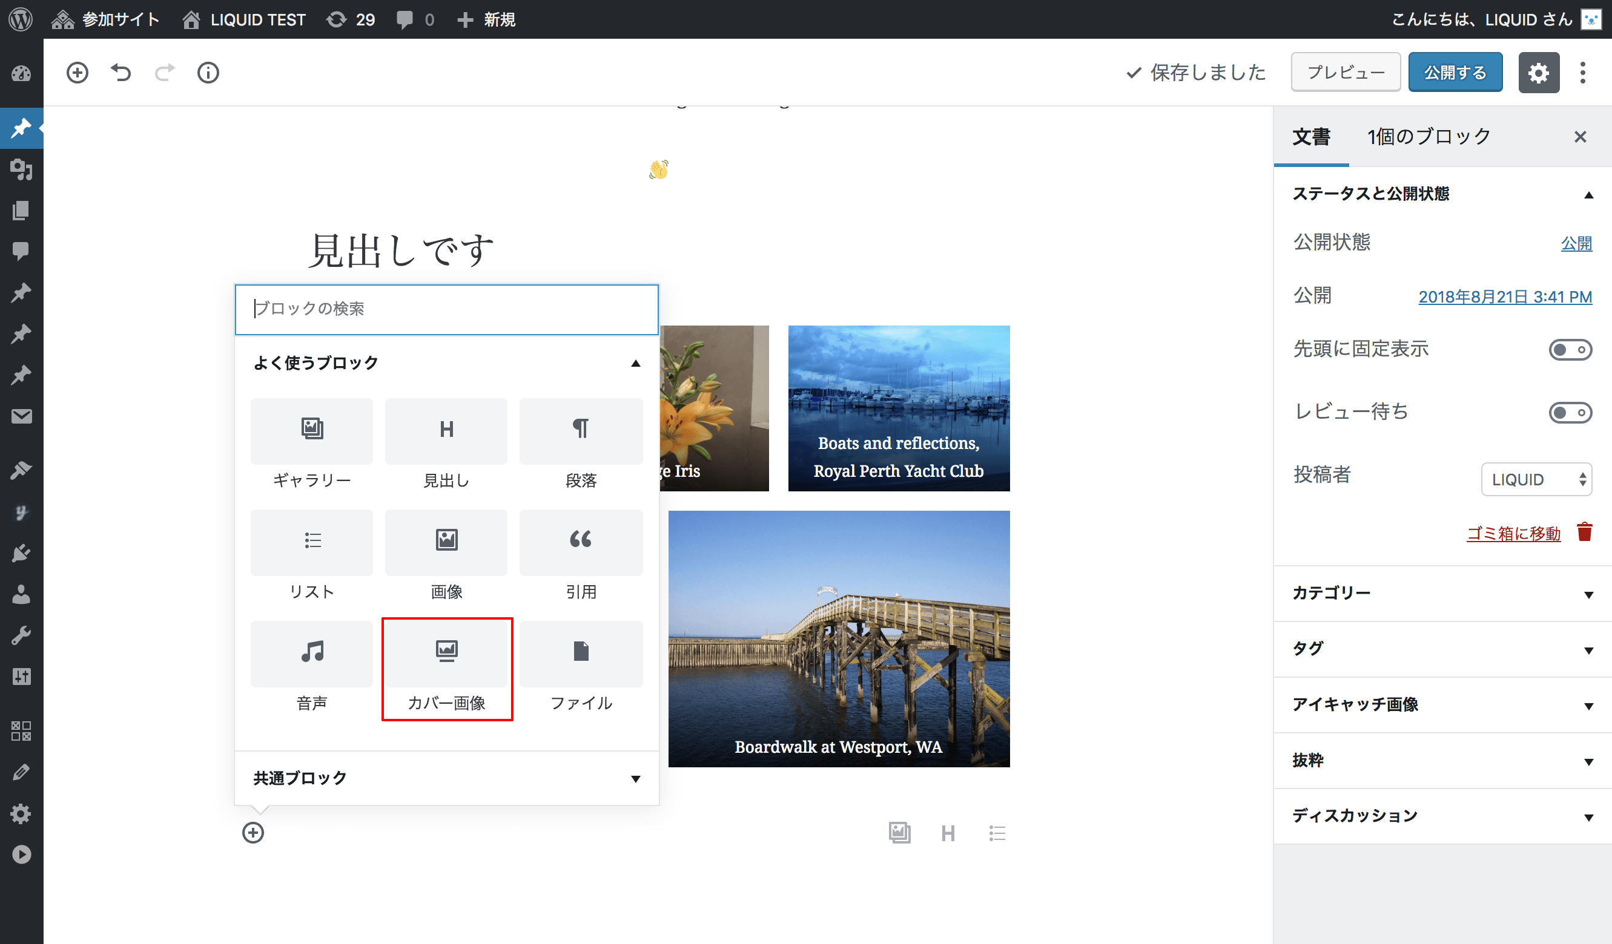
Task: Select the Boardwalk at Westport gallery image
Action: click(x=839, y=638)
